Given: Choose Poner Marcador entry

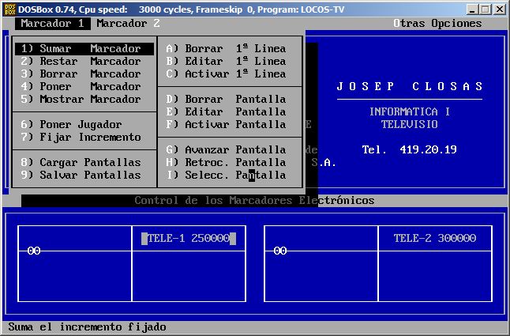Looking at the screenshot, I should click(81, 87).
